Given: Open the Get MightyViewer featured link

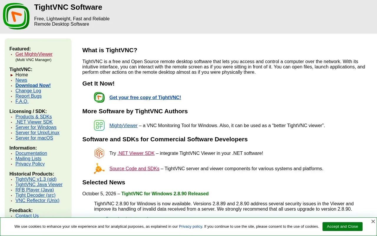Looking at the screenshot, I should coord(34,54).
